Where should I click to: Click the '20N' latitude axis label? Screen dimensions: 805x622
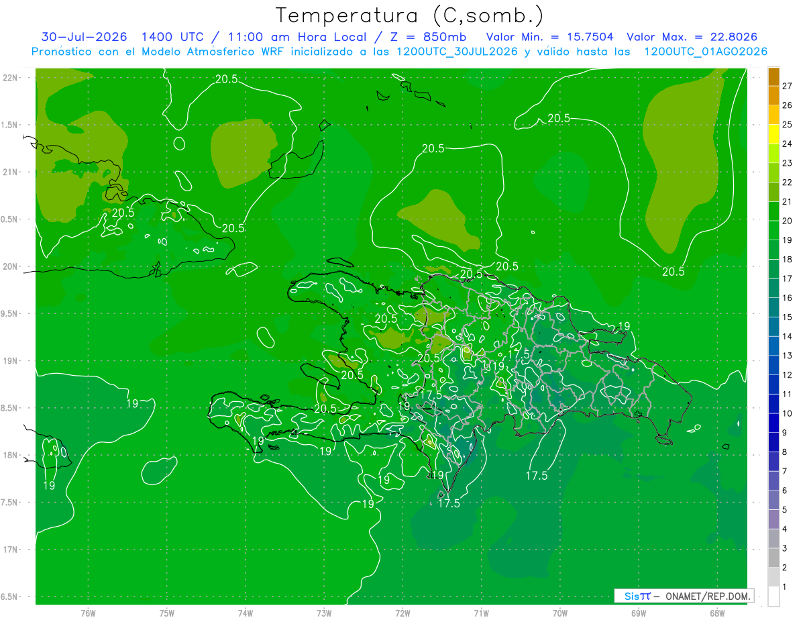(11, 266)
